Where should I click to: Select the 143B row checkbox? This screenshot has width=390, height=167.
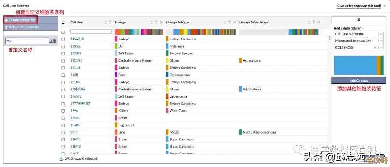(63, 75)
